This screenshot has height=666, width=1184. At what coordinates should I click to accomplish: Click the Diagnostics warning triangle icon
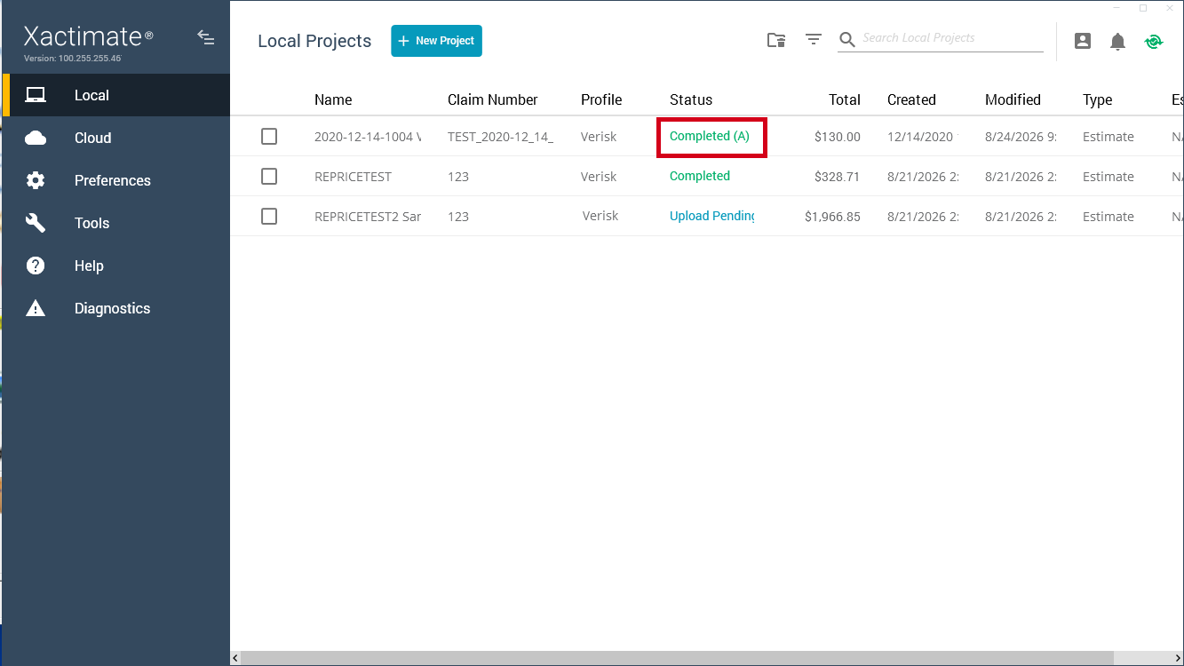coord(36,308)
